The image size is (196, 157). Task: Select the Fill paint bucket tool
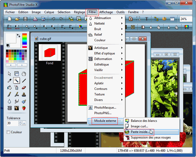9,87
